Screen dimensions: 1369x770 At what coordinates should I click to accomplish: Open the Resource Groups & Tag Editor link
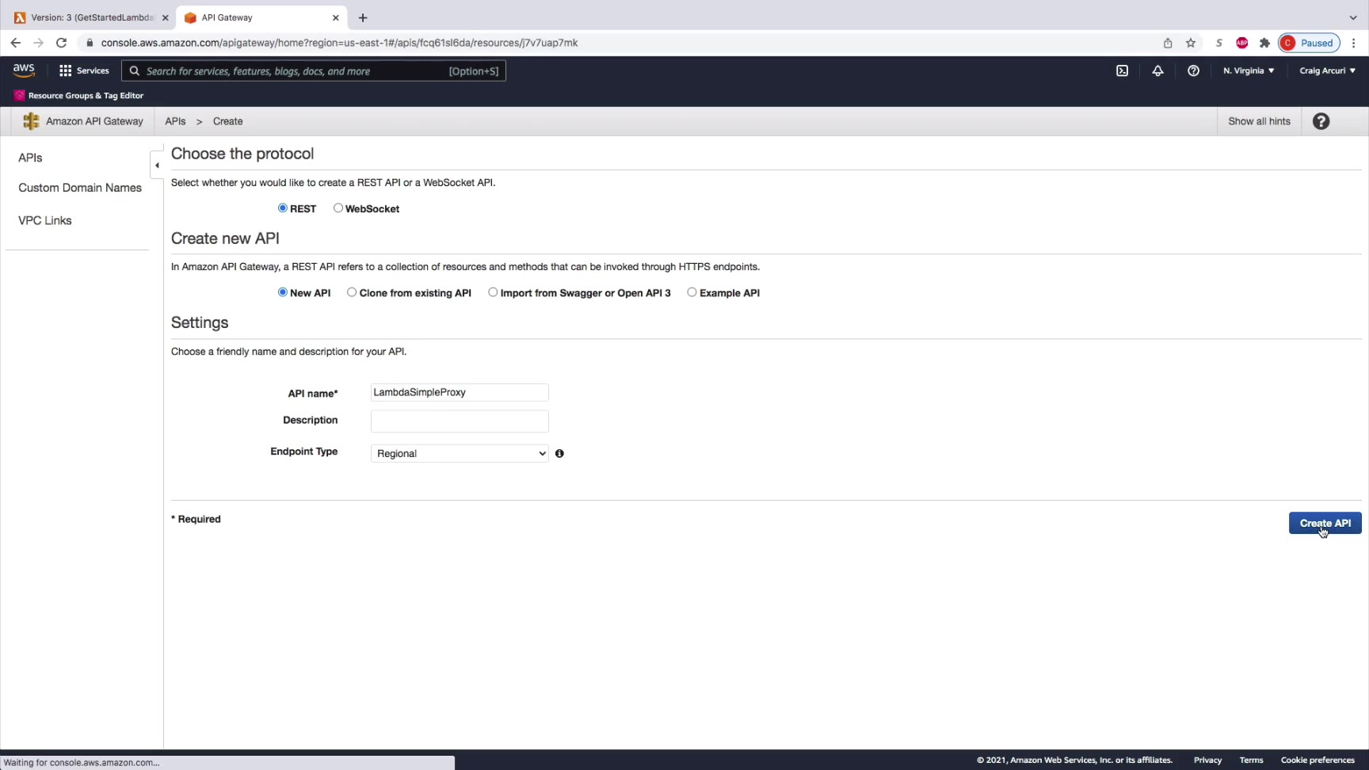pyautogui.click(x=86, y=95)
